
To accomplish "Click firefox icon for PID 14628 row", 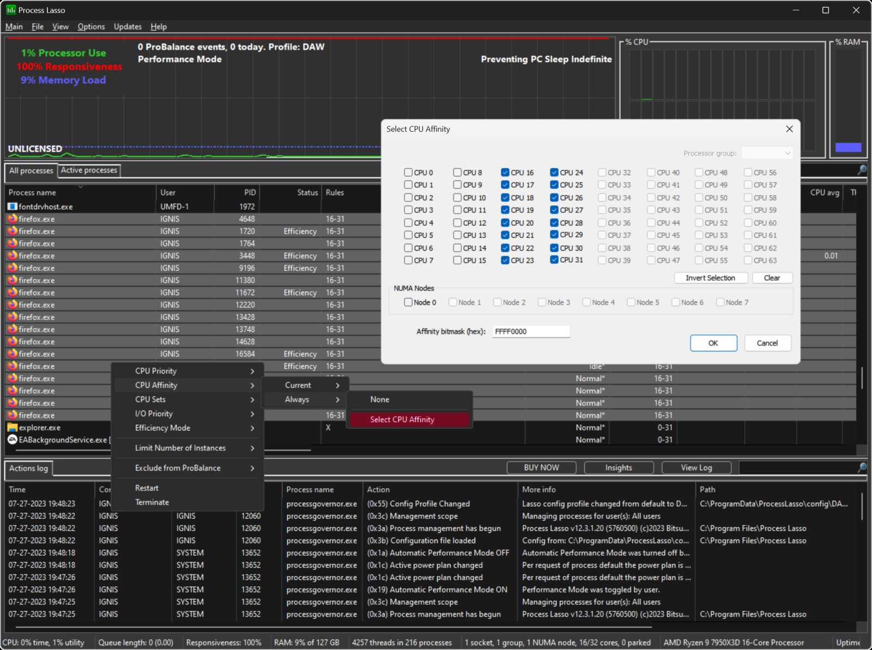I will click(13, 341).
